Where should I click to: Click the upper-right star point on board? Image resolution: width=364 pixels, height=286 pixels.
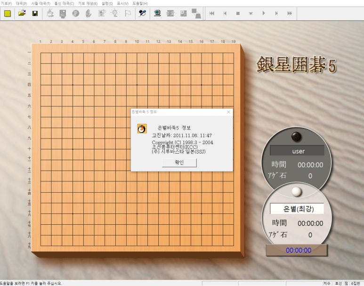[x=201, y=85]
